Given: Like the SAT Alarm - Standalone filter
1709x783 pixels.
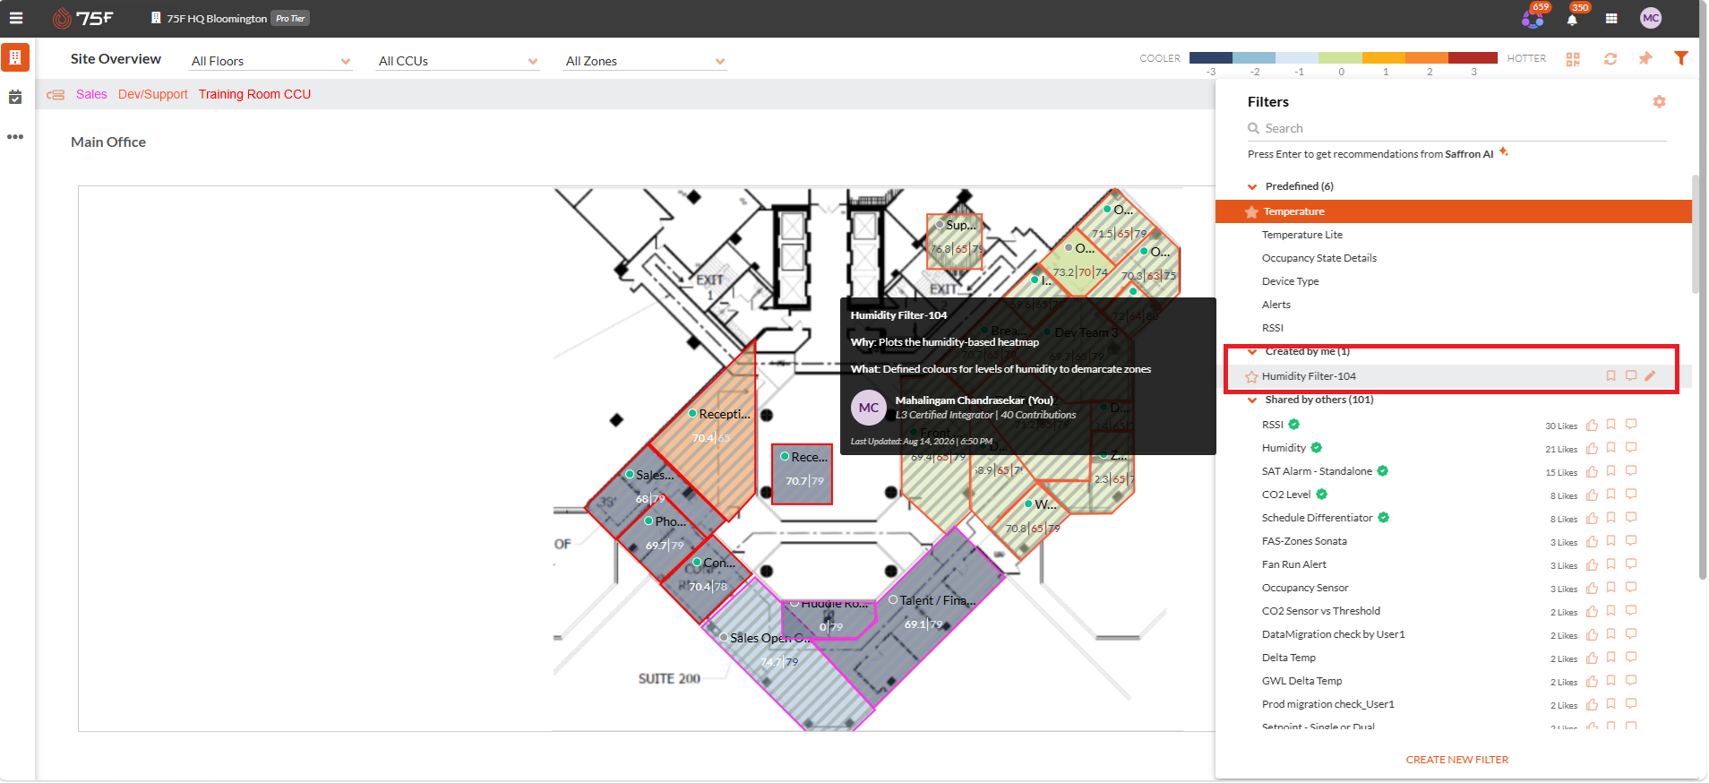Looking at the screenshot, I should (x=1592, y=472).
